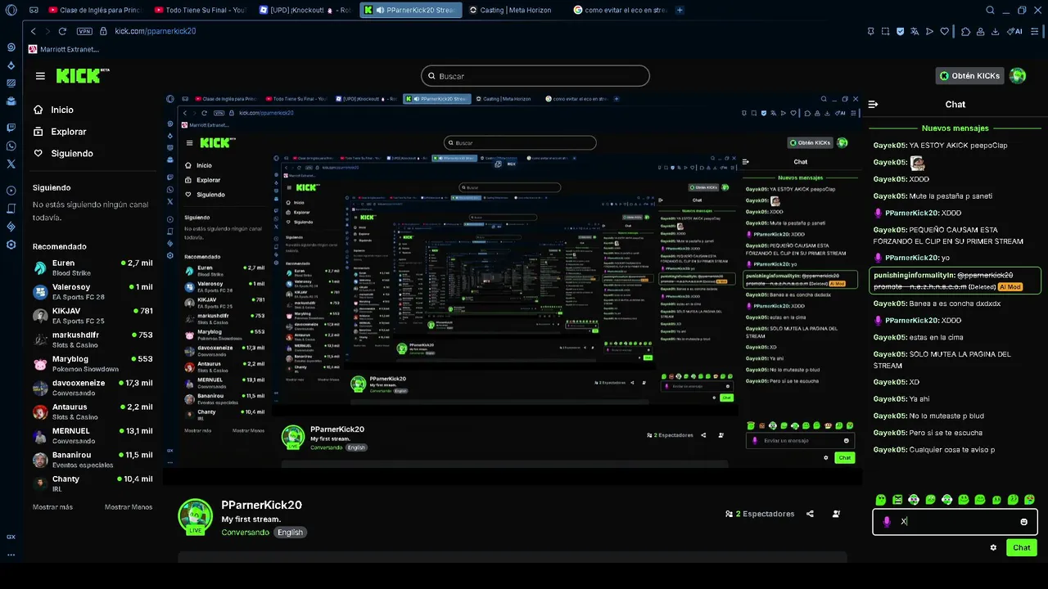
Task: Add page to bookmarks heart icon
Action: tap(944, 31)
